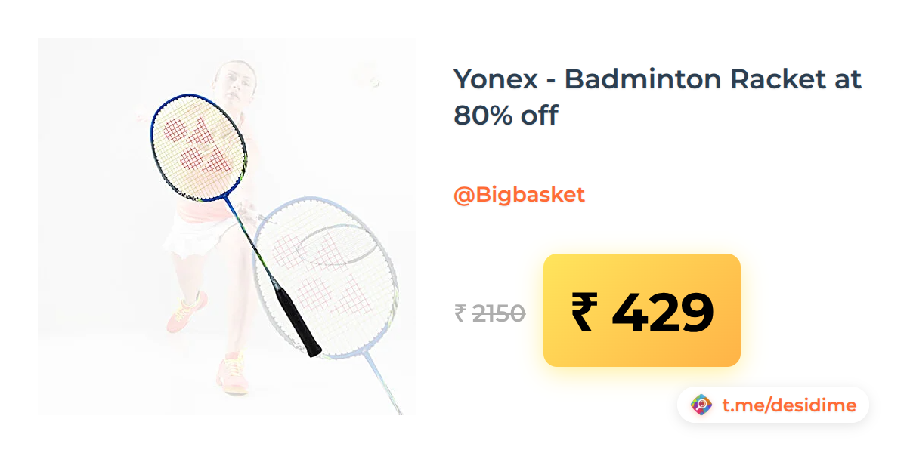Click the "80% off" text in title

(x=506, y=116)
